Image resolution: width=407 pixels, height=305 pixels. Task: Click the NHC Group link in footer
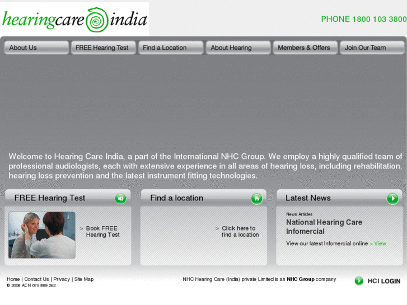[x=300, y=279]
